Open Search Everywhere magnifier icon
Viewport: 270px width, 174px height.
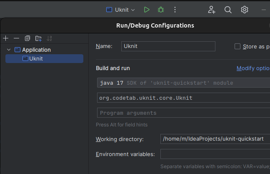228,10
